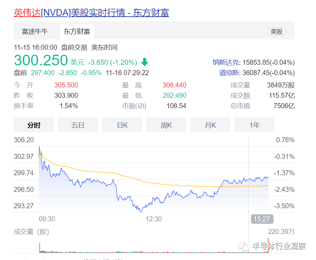Click the 成交量 value 3849万股
The height and width of the screenshot is (260, 316).
point(281,85)
